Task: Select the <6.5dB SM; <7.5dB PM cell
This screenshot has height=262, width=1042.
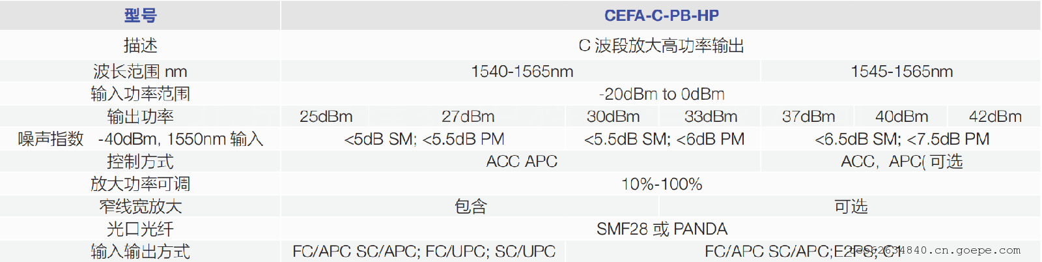Action: [x=901, y=139]
